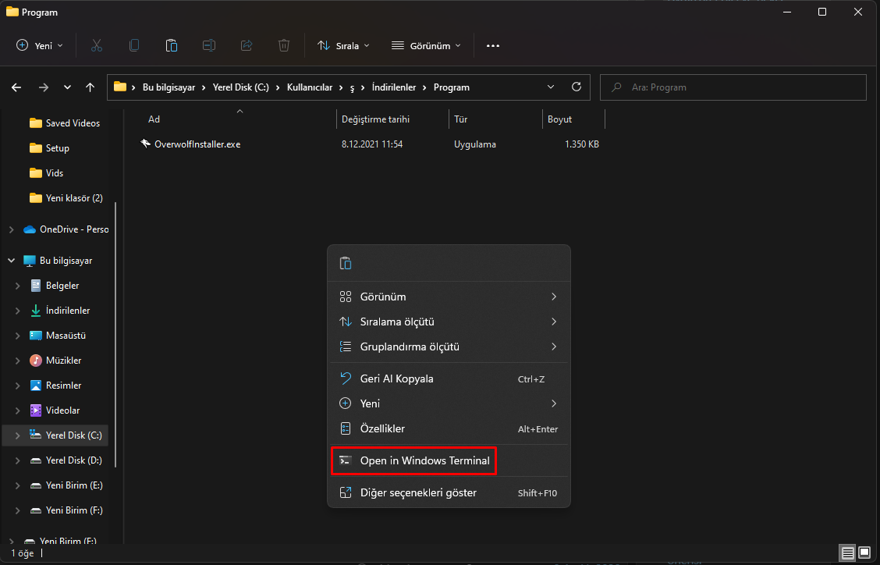Select Yeni Birim (E:) in sidebar

[66, 485]
